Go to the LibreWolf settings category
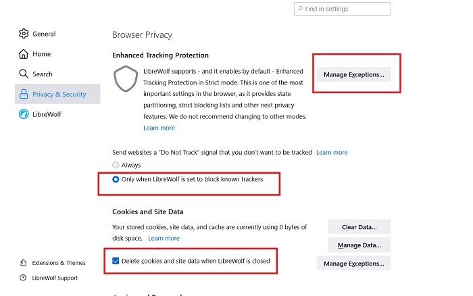Screen dimensions: 473x296 point(47,114)
